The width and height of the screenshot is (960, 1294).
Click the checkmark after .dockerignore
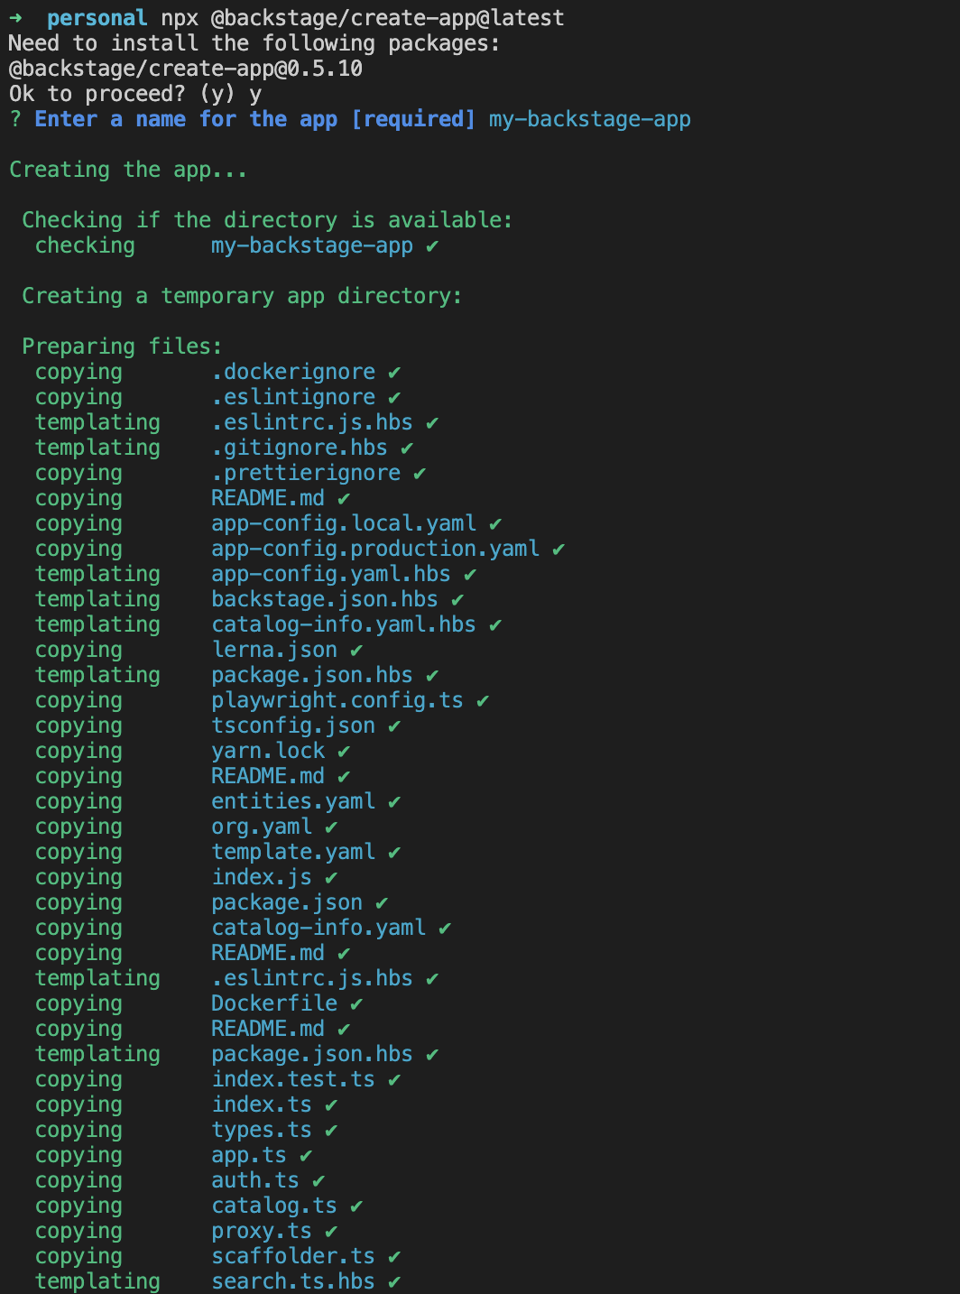(x=394, y=372)
